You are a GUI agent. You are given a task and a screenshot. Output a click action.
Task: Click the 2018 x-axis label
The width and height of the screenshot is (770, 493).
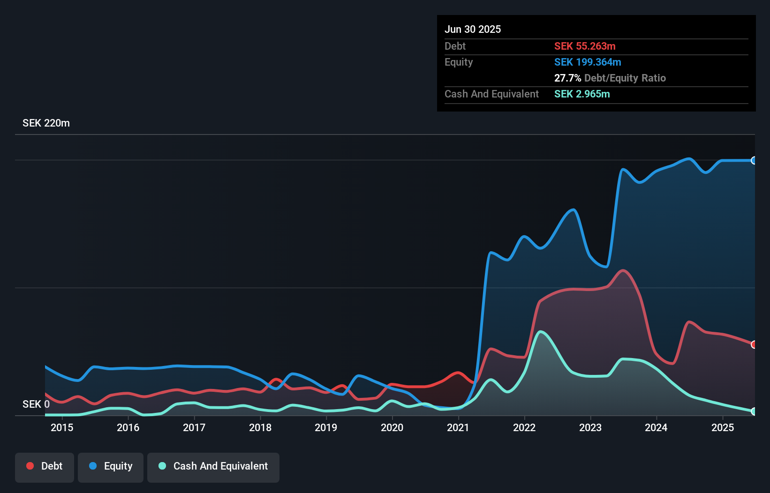pos(260,427)
